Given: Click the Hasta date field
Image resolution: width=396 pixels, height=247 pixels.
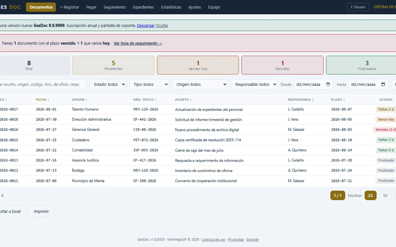Looking at the screenshot, I should tap(368, 84).
